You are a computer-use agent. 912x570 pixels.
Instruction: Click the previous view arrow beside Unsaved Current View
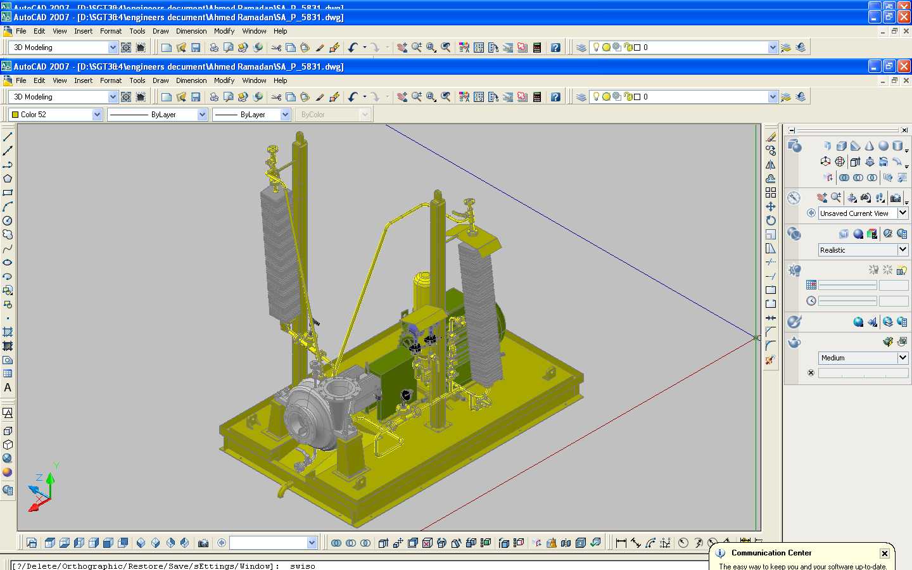click(x=811, y=213)
